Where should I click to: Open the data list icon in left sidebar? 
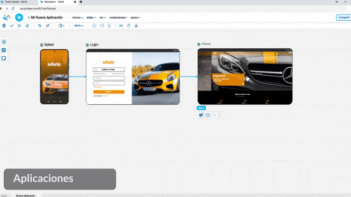4,50
